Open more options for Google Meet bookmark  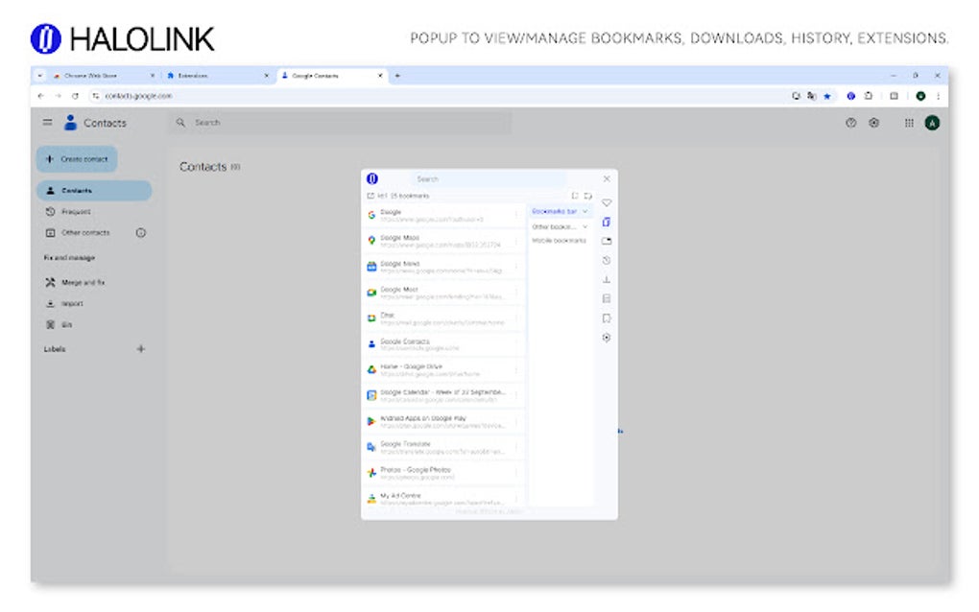516,293
